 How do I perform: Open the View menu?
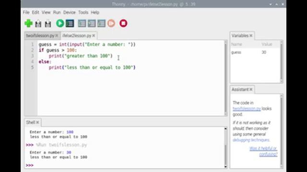tap(46, 12)
